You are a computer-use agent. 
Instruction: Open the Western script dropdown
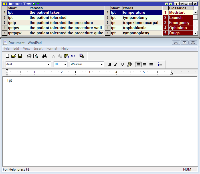click(x=102, y=64)
